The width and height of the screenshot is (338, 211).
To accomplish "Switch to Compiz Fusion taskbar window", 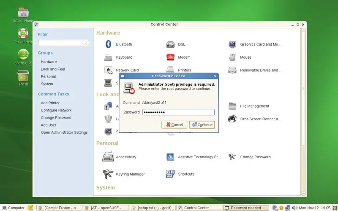I will tap(59, 208).
